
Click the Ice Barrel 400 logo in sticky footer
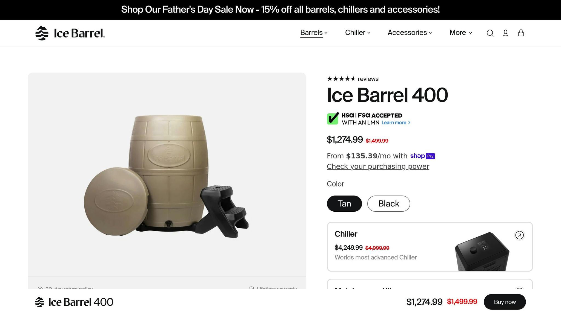pyautogui.click(x=73, y=302)
